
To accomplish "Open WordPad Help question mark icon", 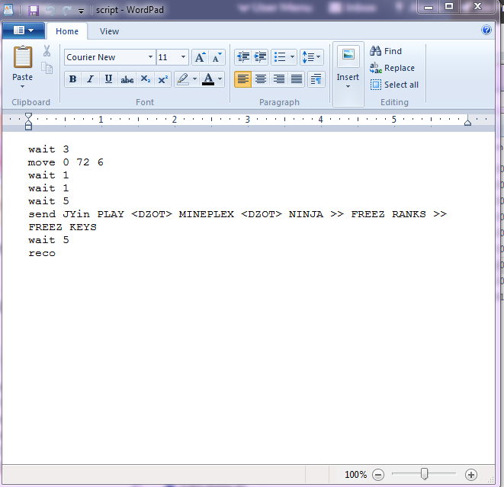I will click(486, 30).
